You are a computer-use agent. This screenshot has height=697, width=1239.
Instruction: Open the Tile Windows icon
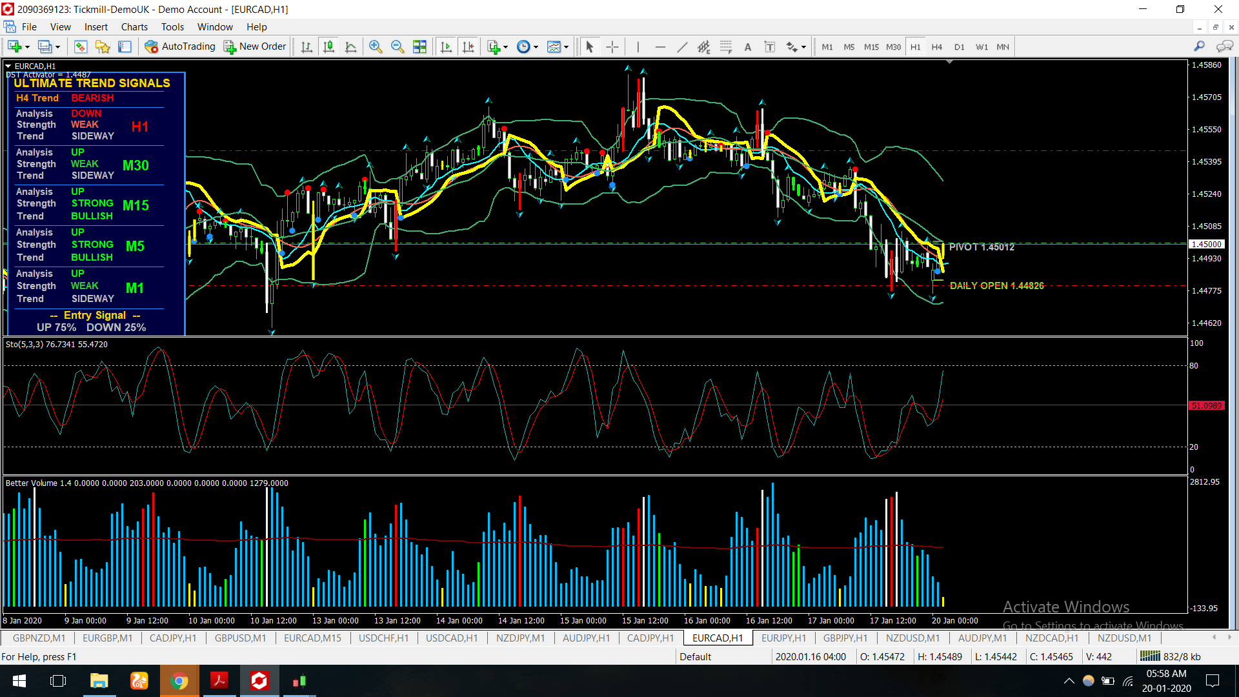(x=419, y=46)
